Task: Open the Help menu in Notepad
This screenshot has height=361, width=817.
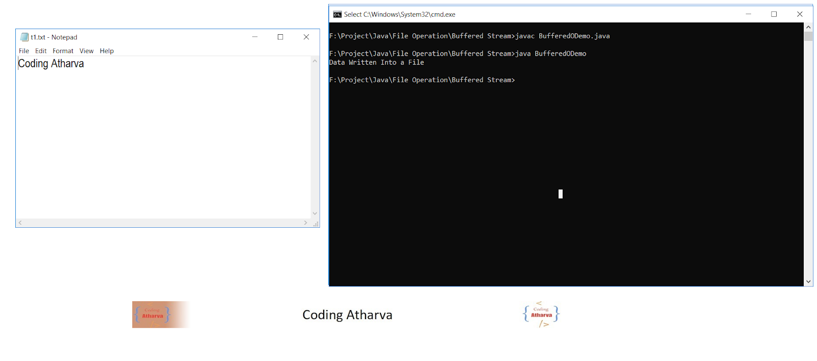Action: coord(107,51)
